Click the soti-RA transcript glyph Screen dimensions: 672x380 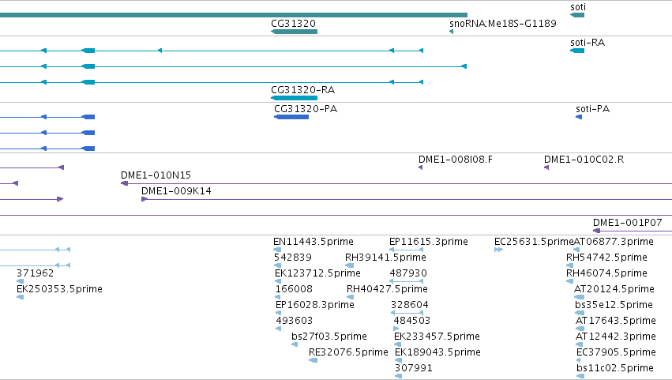point(577,51)
